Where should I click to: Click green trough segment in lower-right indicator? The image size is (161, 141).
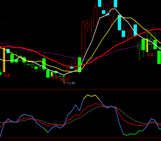(132, 134)
